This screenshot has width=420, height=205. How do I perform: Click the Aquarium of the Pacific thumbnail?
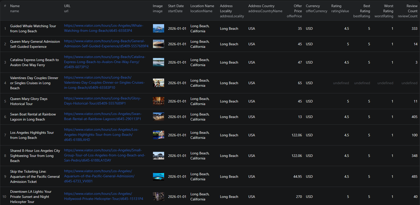click(x=158, y=177)
